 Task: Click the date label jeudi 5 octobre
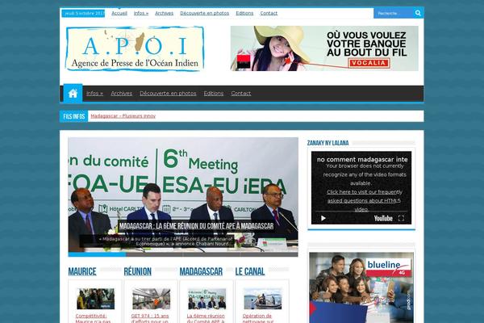click(x=83, y=13)
